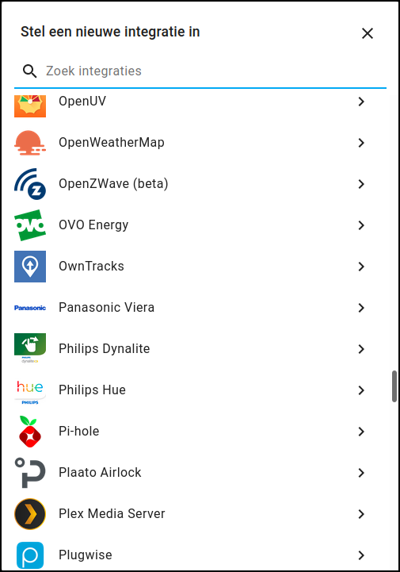Click the Philips Hue logo

point(30,391)
